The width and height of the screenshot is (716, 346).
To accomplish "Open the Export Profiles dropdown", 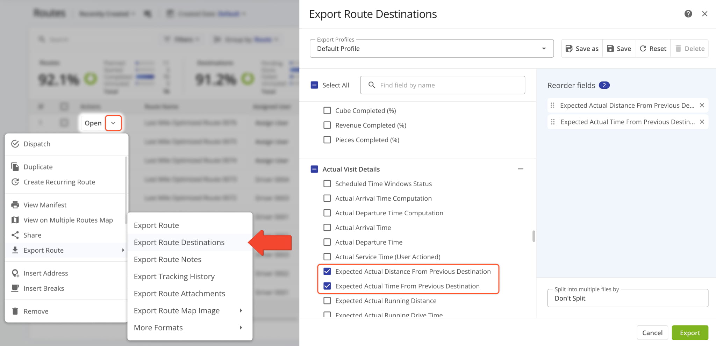I will tap(431, 49).
